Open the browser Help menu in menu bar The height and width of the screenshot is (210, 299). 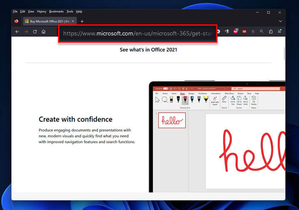click(79, 12)
